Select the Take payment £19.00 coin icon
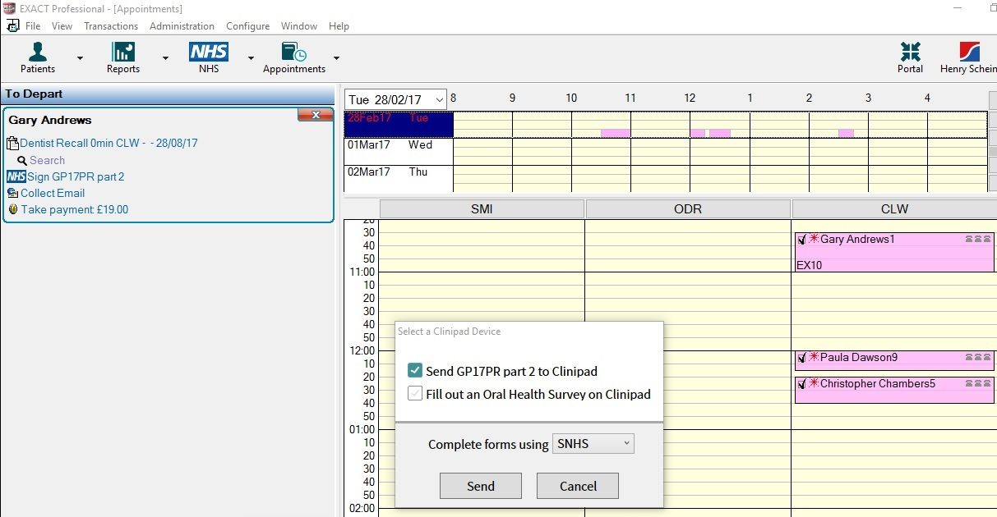 [12, 209]
